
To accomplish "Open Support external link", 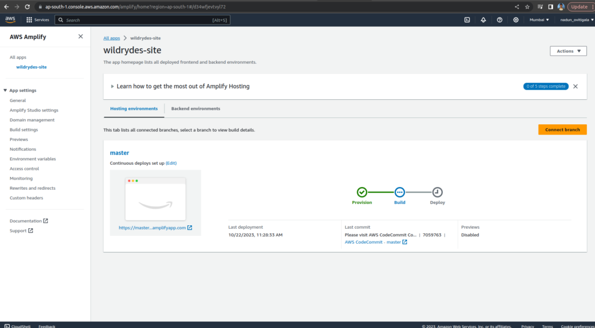I will point(21,230).
